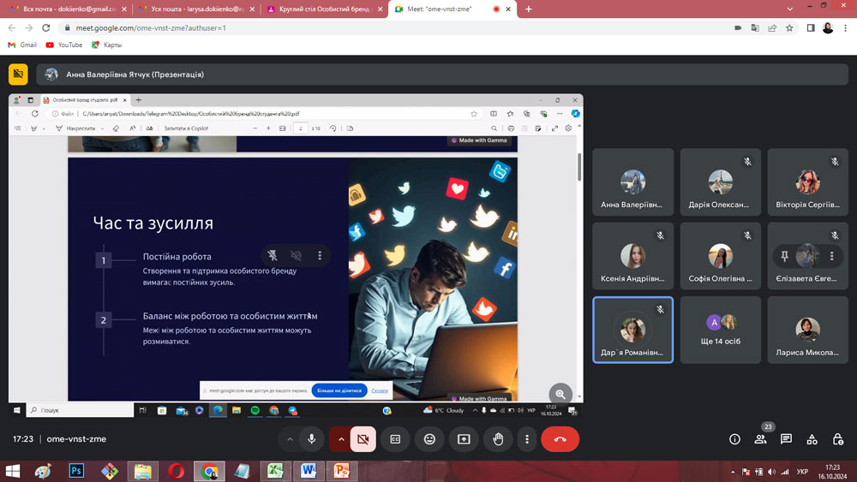Open the 'Ще 14 осіб' participants tile
The image size is (857, 482).
720,330
